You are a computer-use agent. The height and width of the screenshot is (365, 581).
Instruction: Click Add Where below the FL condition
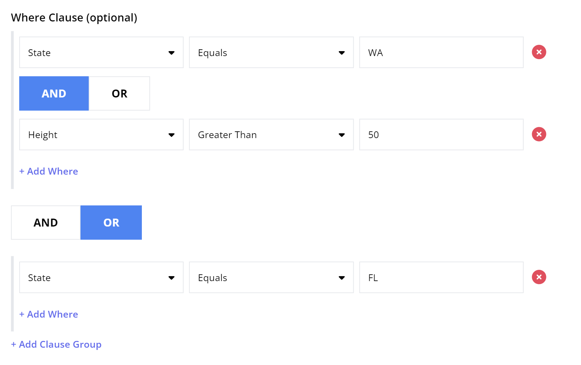(49, 314)
